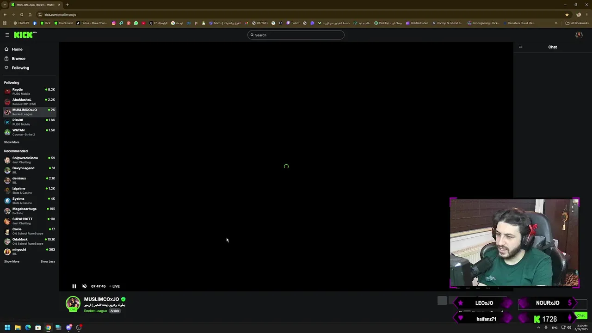The height and width of the screenshot is (333, 592).
Task: Reload the page in browser
Action: [x=22, y=15]
